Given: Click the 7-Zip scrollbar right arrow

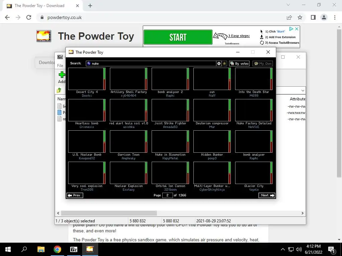Looking at the screenshot, I should point(303,213).
